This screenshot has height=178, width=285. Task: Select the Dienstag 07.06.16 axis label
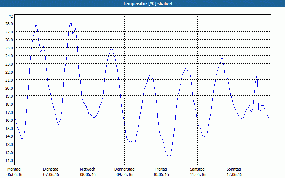click(51, 172)
